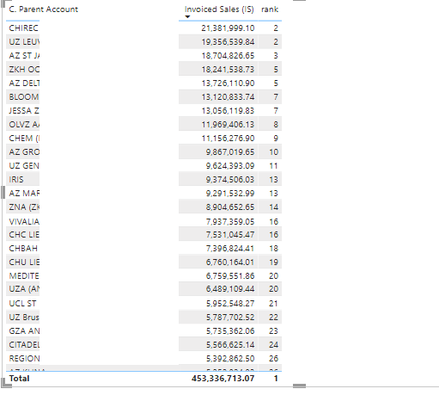Viewport: 439px width, 395px height.
Task: Select the AZ MAR account name cell
Action: point(24,194)
